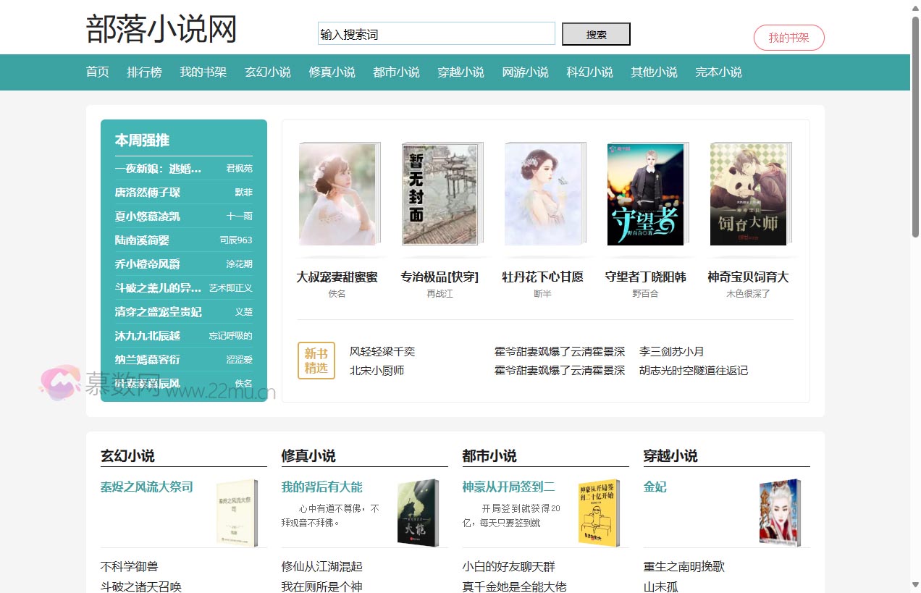The height and width of the screenshot is (593, 921).
Task: Click the 北宋小厨师 new book link
Action: [x=377, y=371]
